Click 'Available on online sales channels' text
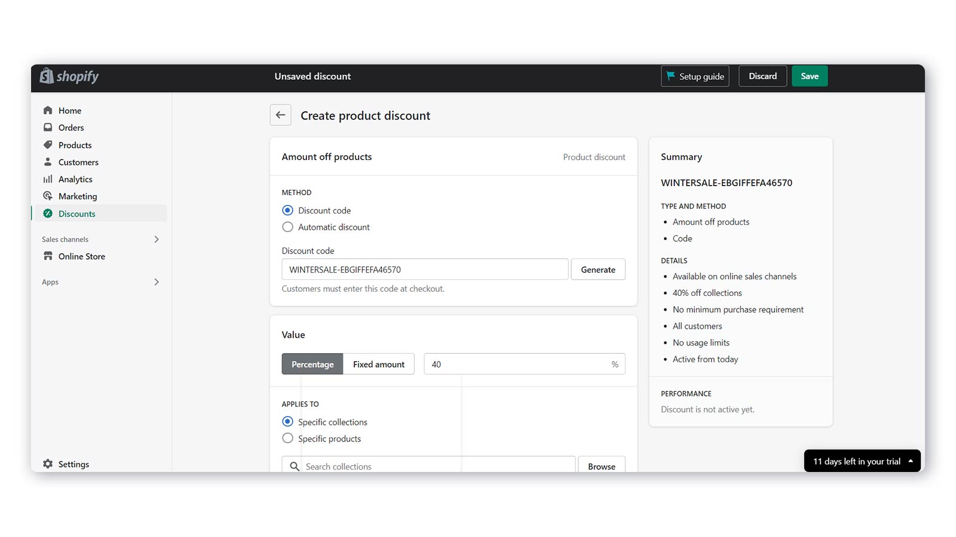The width and height of the screenshot is (956, 537). (x=734, y=276)
